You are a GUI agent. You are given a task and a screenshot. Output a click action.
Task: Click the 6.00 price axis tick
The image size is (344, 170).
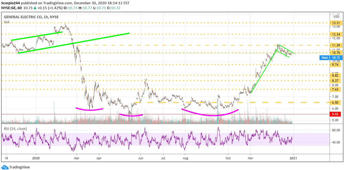(x=335, y=109)
